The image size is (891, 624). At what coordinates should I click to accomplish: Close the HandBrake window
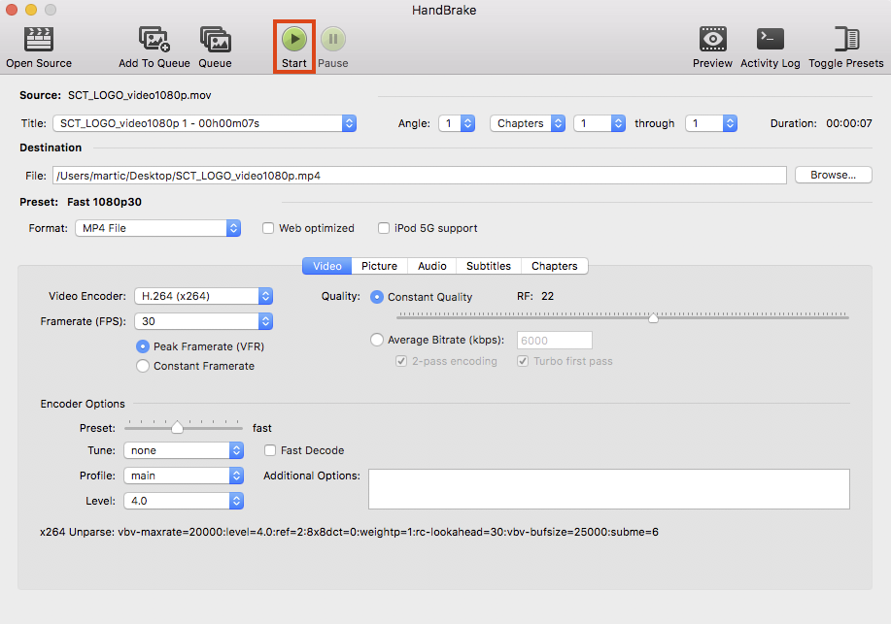click(x=12, y=10)
